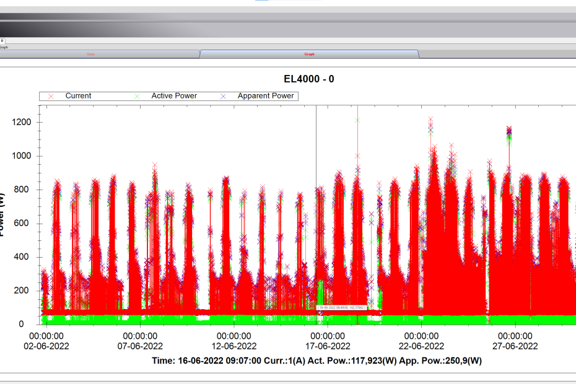The image size is (576, 384).
Task: Click the blue cross Apparent Power legend marker
Action: click(x=224, y=96)
